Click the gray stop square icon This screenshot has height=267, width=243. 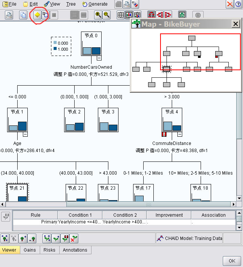pyautogui.click(x=54, y=15)
